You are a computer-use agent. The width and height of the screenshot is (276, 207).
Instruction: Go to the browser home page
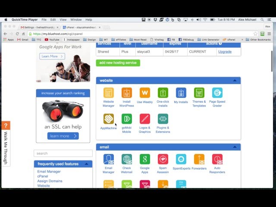point(23,34)
